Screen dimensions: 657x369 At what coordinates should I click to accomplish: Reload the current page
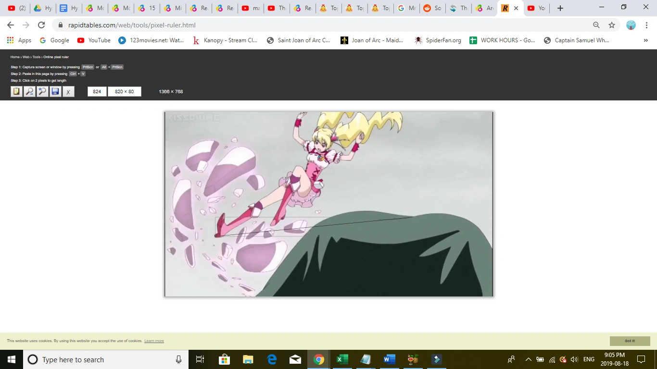click(41, 25)
